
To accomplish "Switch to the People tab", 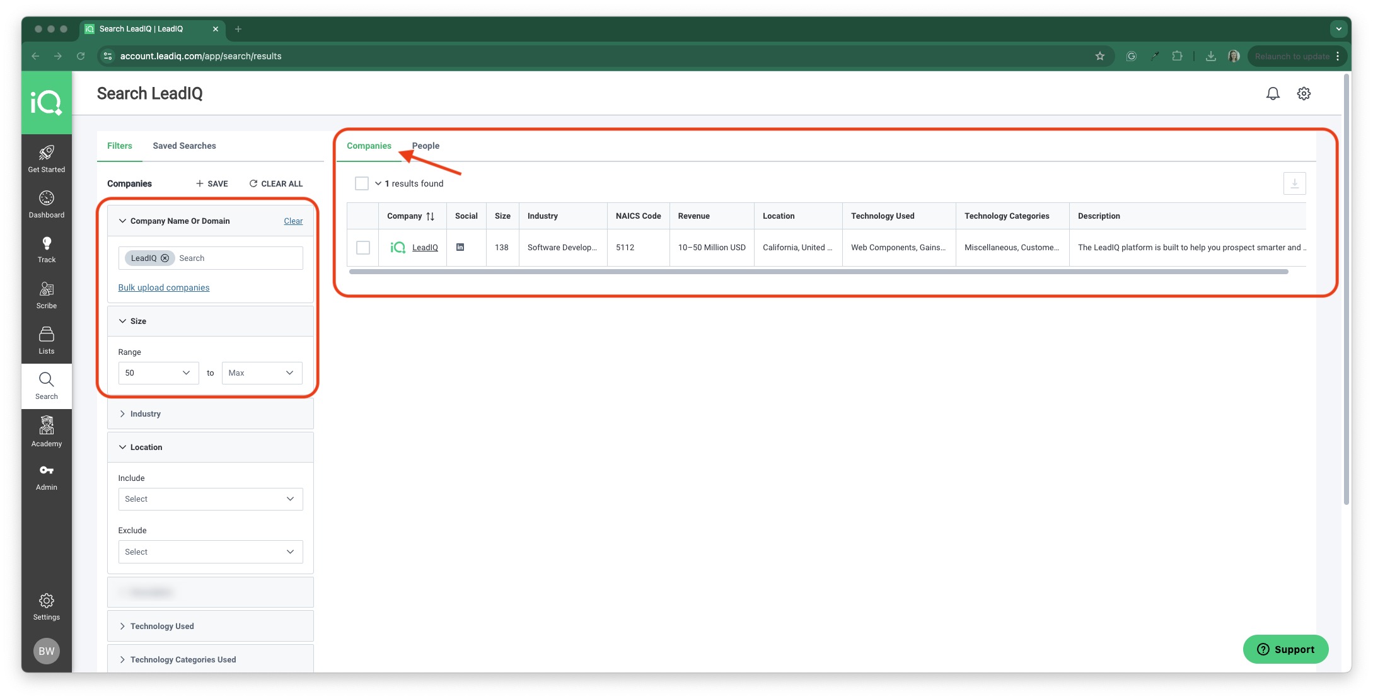I will (x=426, y=146).
